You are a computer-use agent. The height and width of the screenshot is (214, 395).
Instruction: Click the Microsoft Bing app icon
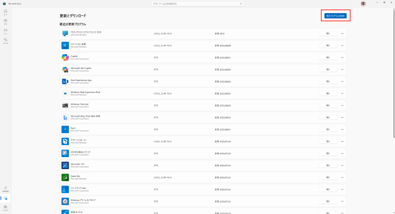[65, 118]
